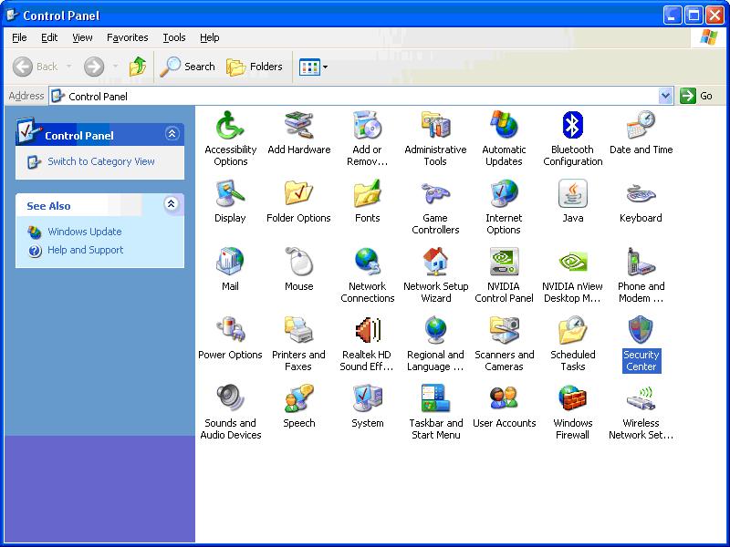Collapse the Control Panel sidebar section

pos(172,134)
